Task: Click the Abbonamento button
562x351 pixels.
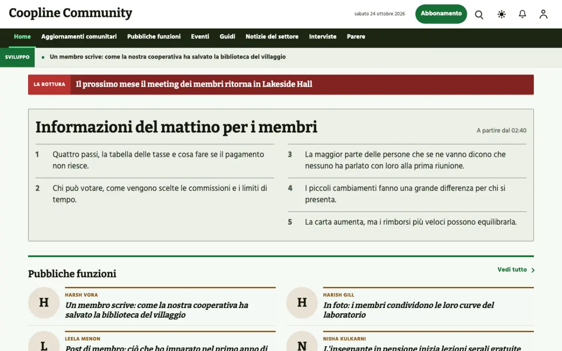Action: tap(441, 14)
